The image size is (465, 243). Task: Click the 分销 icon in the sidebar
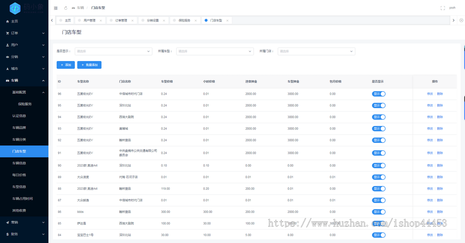coord(7,57)
